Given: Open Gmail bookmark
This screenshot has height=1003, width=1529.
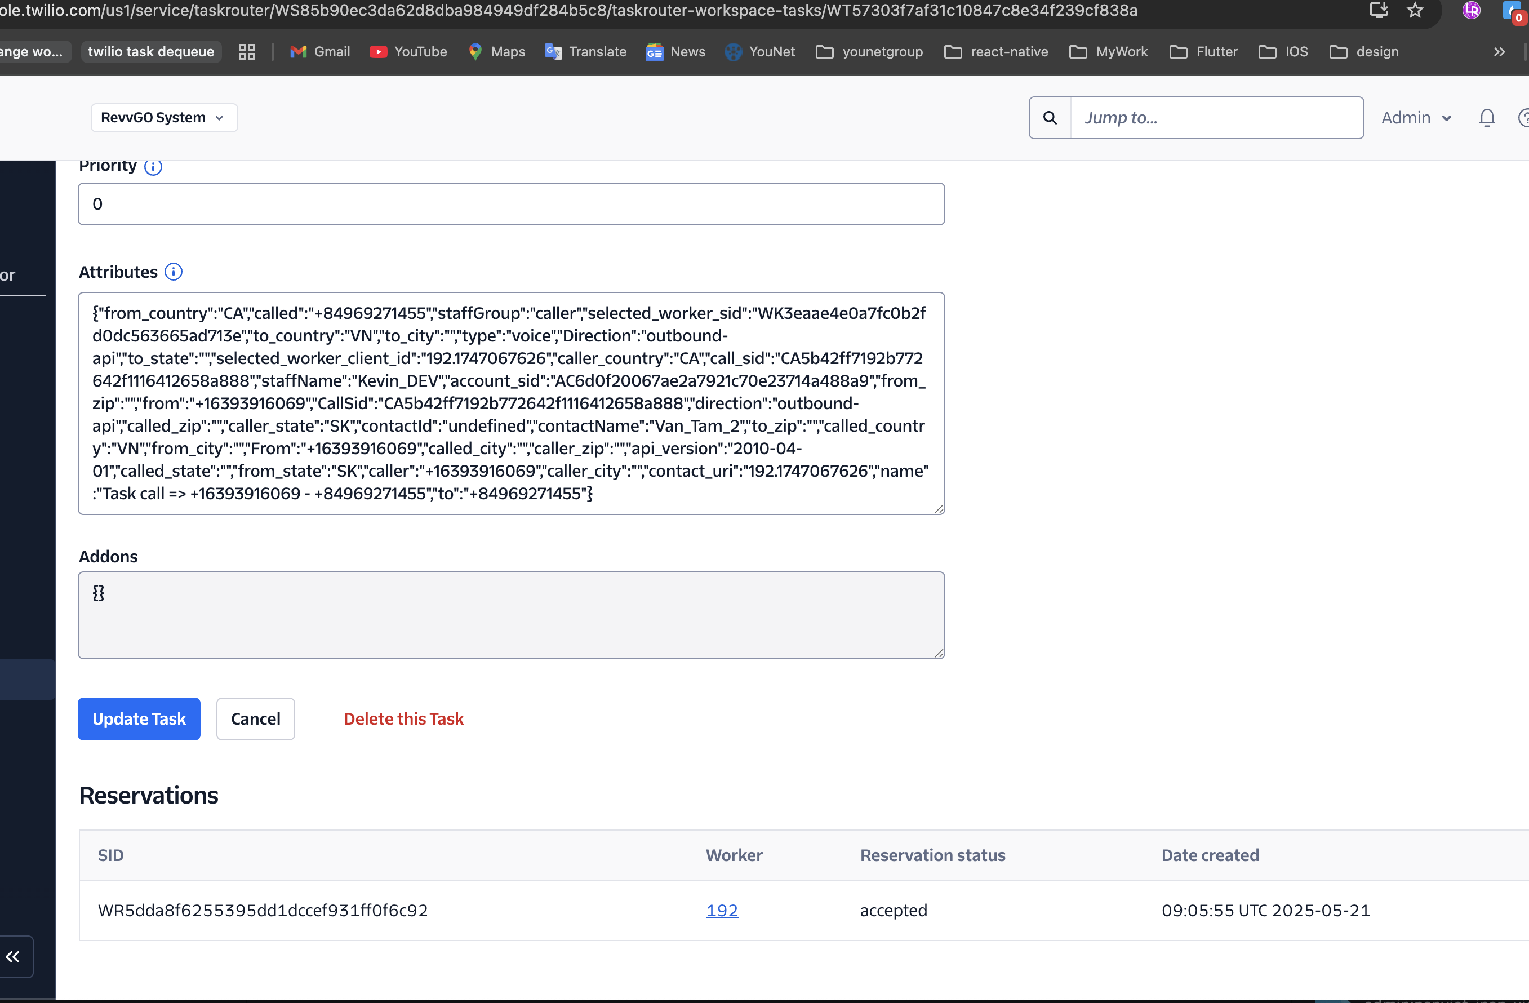Looking at the screenshot, I should point(320,52).
